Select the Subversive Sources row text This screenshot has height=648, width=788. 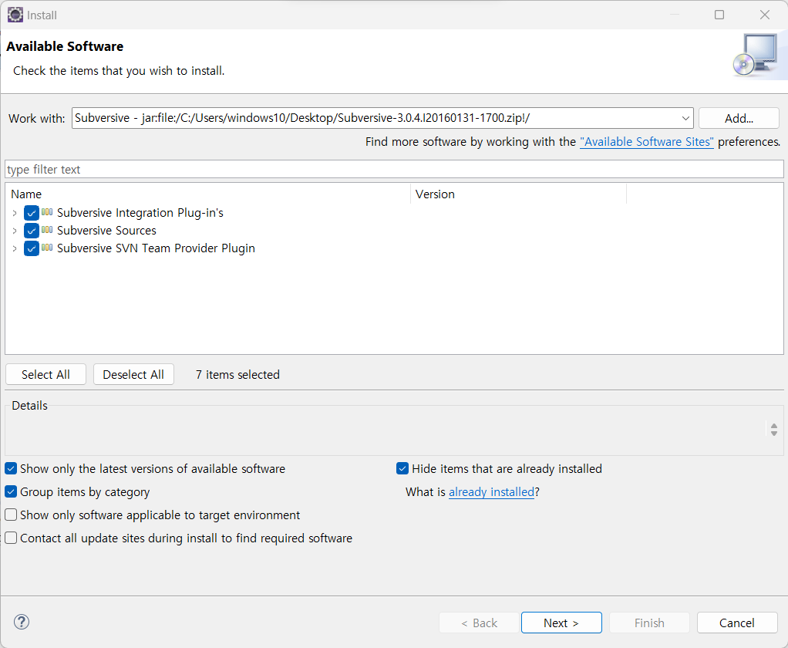click(x=106, y=230)
